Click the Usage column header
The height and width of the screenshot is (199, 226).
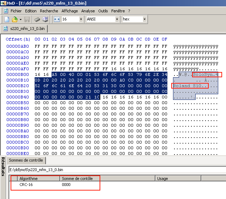coord(178,179)
